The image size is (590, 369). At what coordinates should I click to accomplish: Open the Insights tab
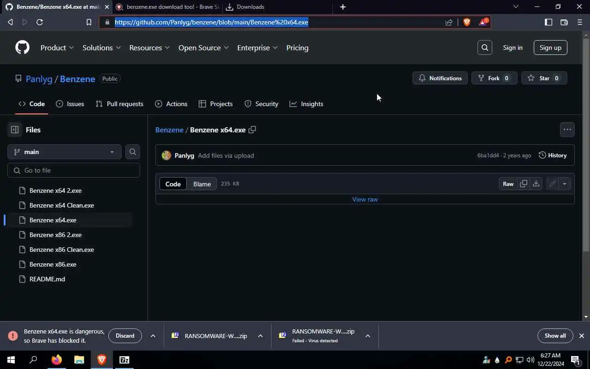click(307, 104)
